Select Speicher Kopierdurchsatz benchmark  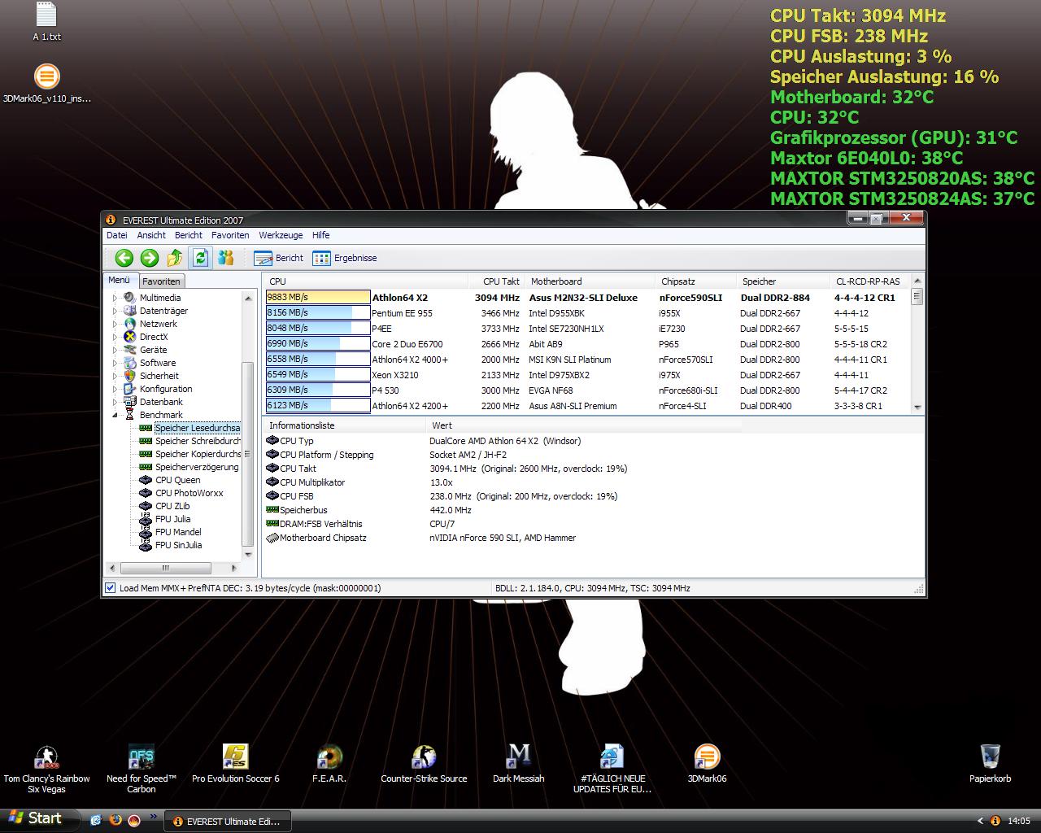click(x=198, y=454)
